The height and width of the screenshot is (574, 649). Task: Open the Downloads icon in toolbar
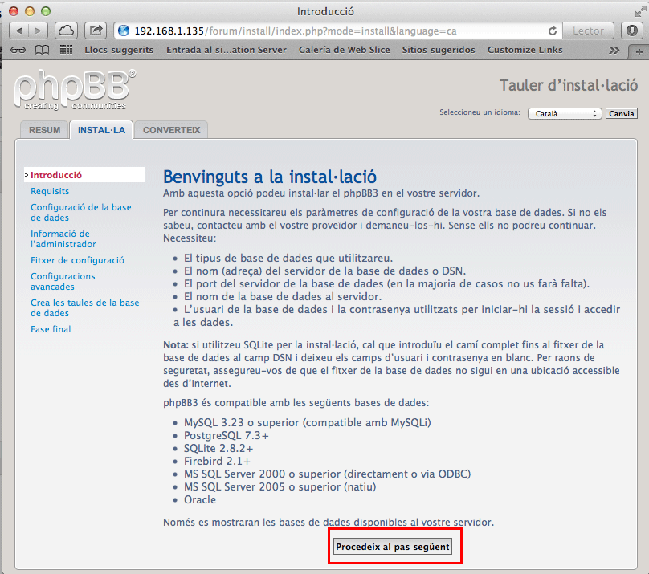click(x=631, y=31)
